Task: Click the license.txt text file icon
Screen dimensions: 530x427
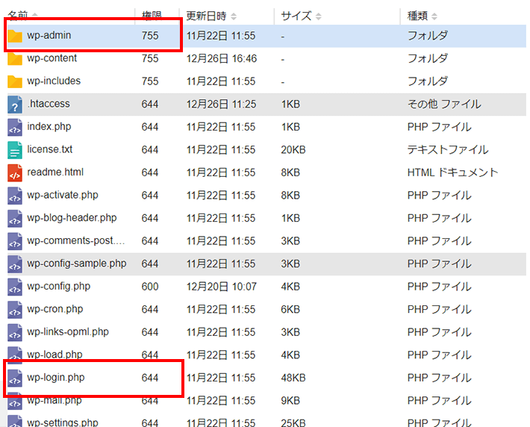Action: click(15, 150)
